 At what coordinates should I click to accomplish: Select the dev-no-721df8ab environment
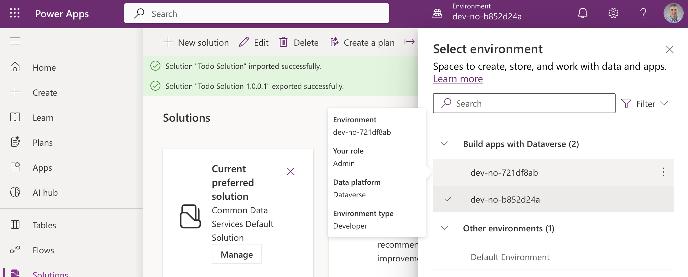pyautogui.click(x=553, y=172)
